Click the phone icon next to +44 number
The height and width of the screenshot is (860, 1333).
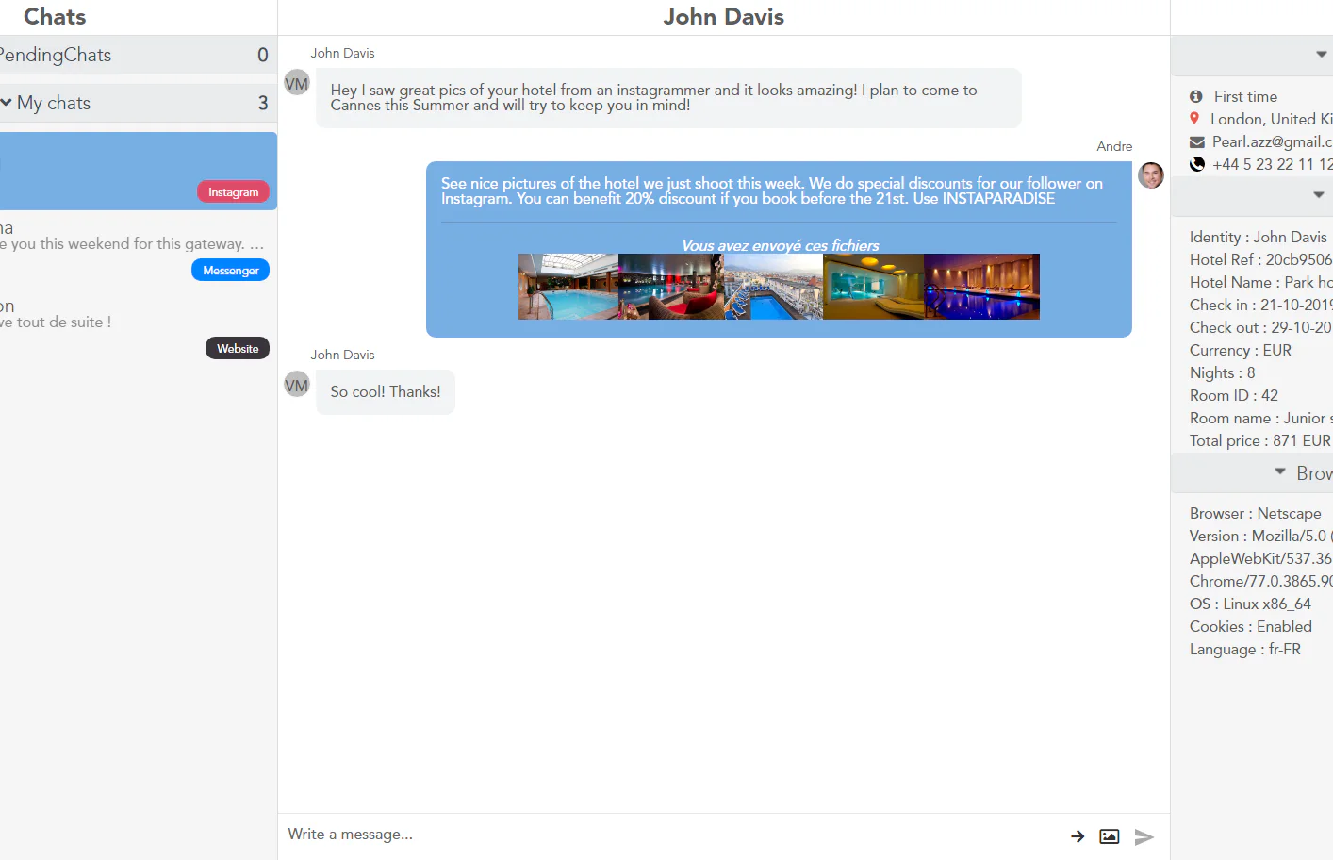(1197, 164)
